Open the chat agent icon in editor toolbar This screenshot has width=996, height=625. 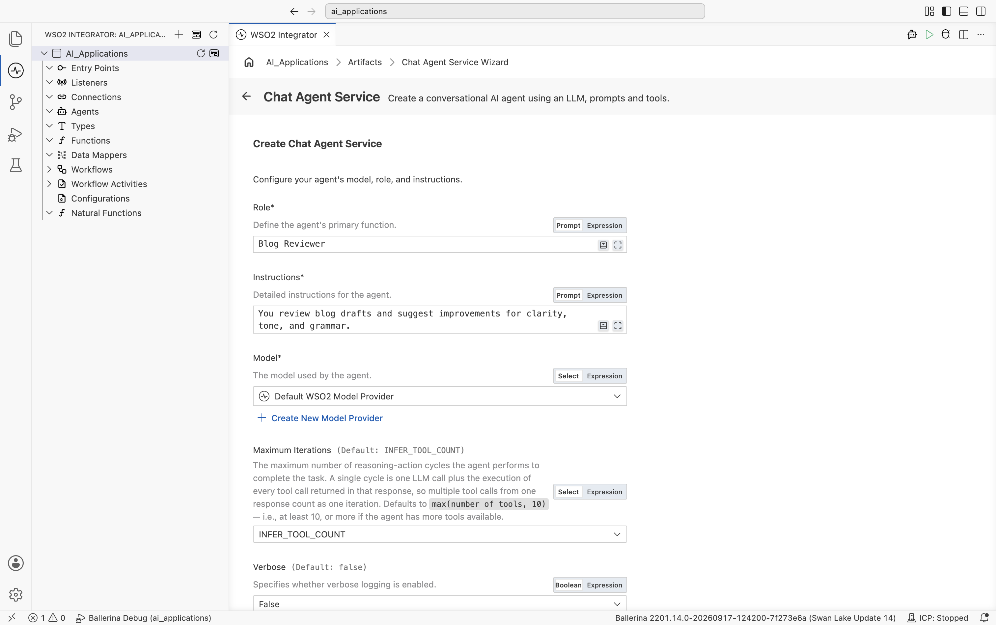[912, 35]
